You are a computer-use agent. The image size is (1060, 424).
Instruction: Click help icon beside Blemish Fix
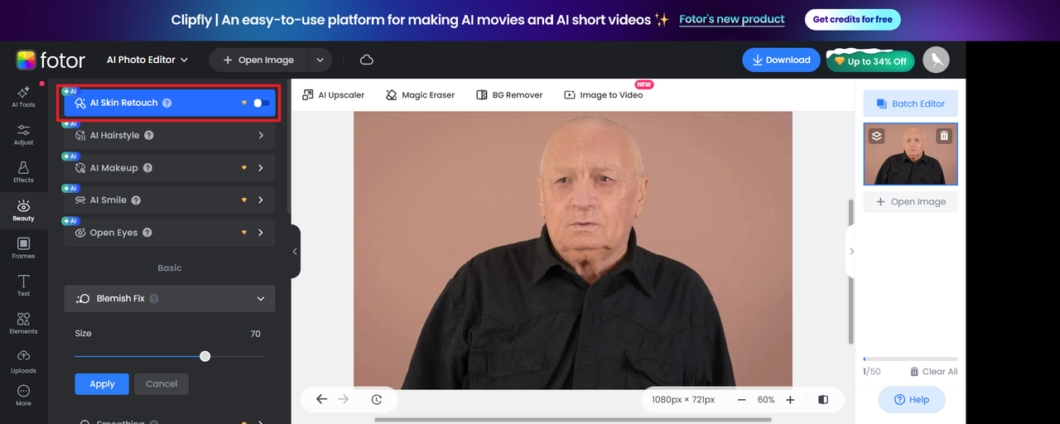click(154, 299)
